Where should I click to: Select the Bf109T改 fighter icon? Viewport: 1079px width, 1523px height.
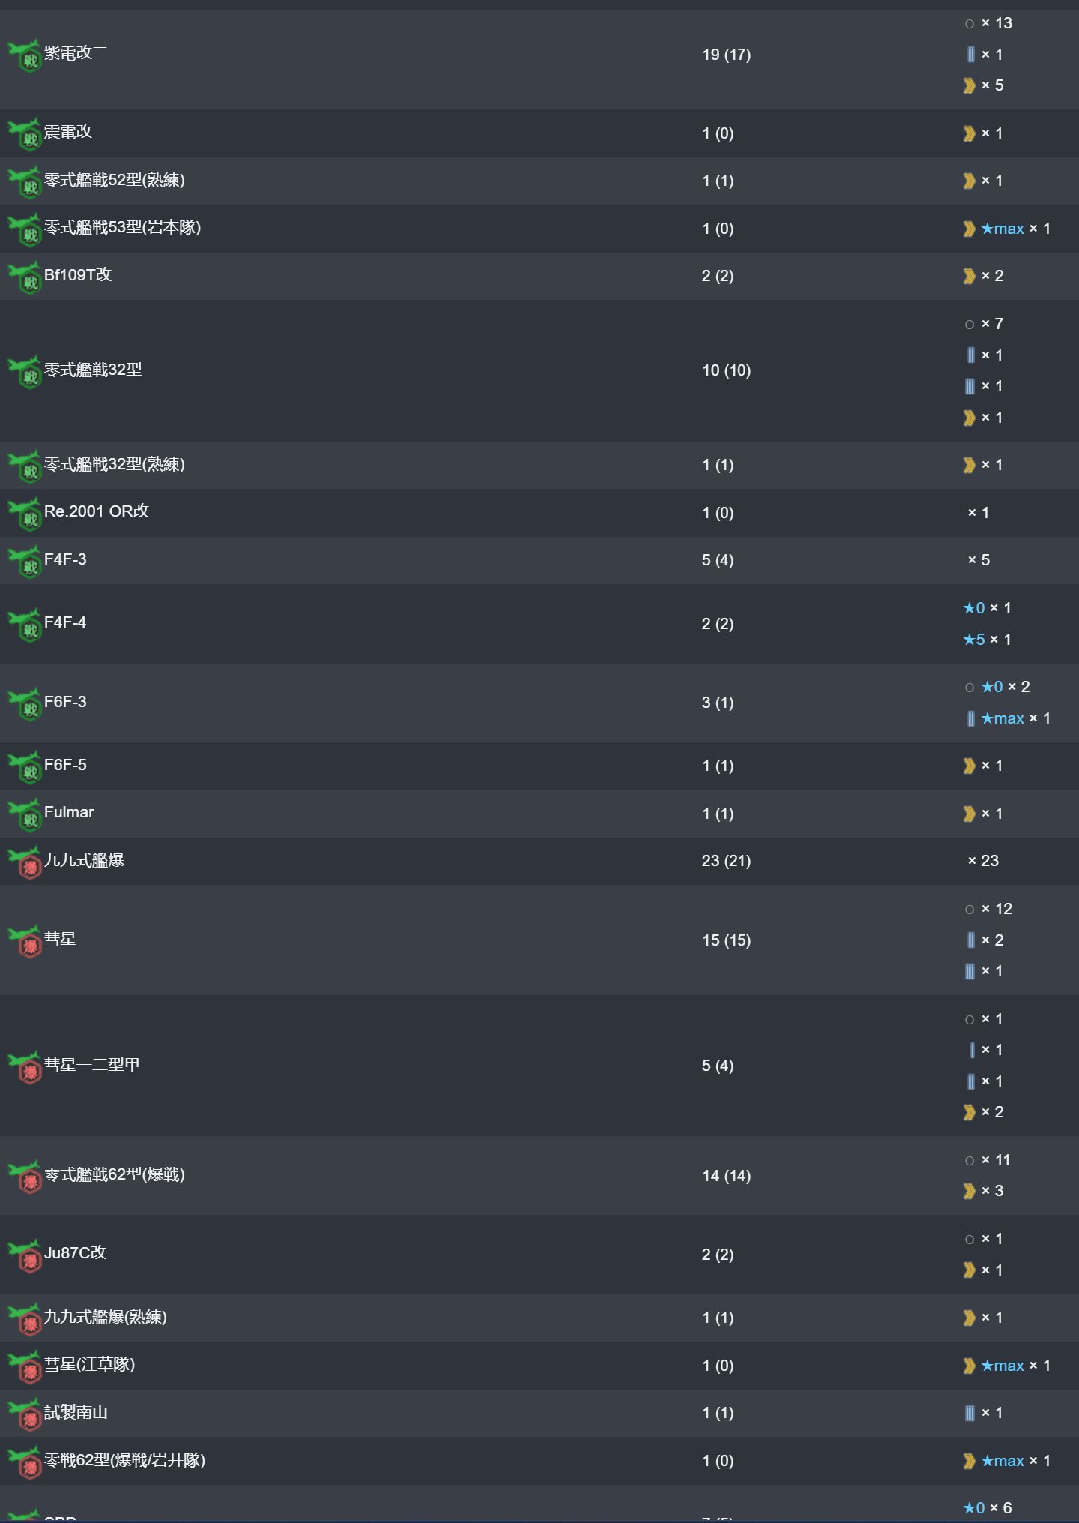point(25,277)
